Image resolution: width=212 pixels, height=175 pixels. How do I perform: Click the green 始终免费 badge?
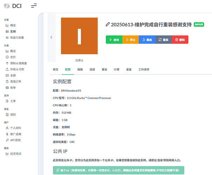click(x=199, y=24)
